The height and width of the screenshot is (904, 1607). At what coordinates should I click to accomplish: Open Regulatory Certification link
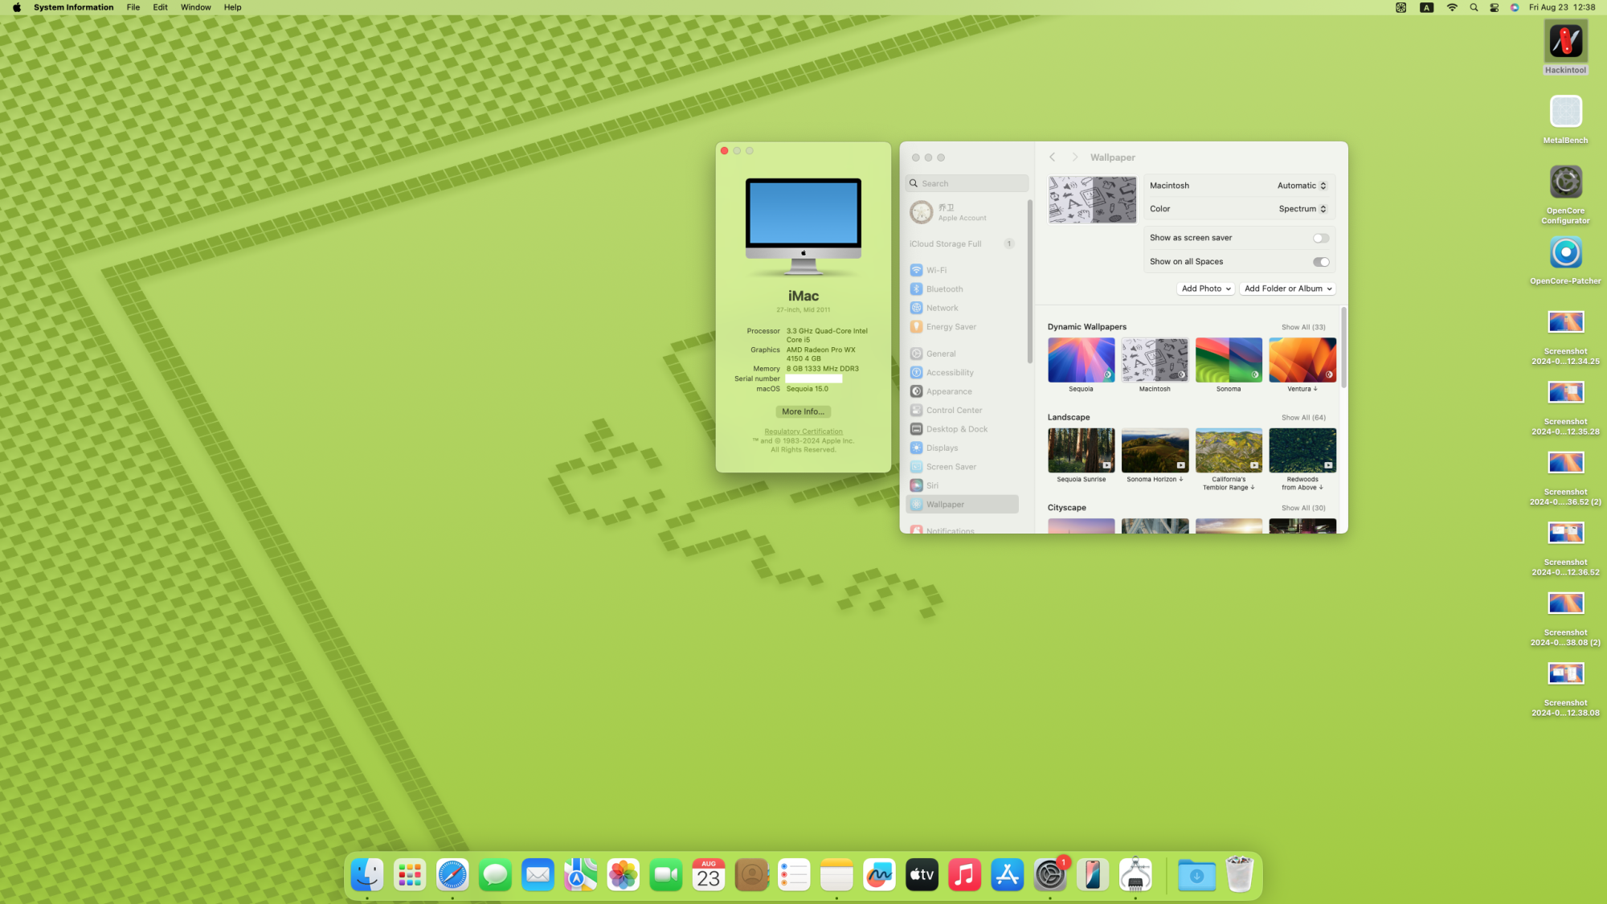pyautogui.click(x=803, y=432)
